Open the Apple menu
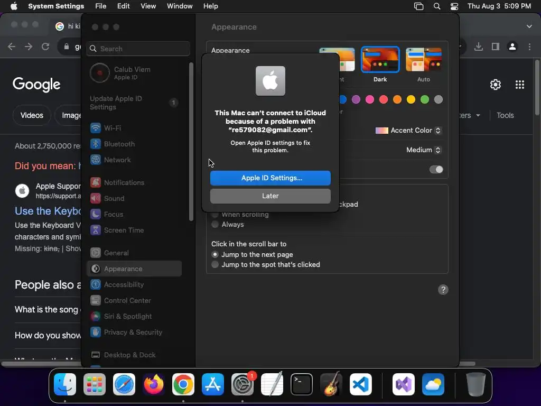541x406 pixels. 14,6
